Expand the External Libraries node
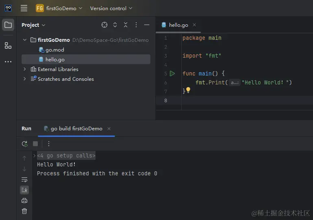 (25, 69)
